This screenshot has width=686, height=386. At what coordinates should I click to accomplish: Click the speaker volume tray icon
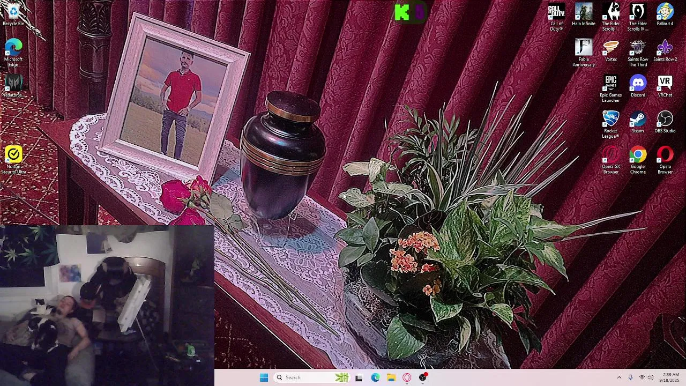tap(651, 377)
